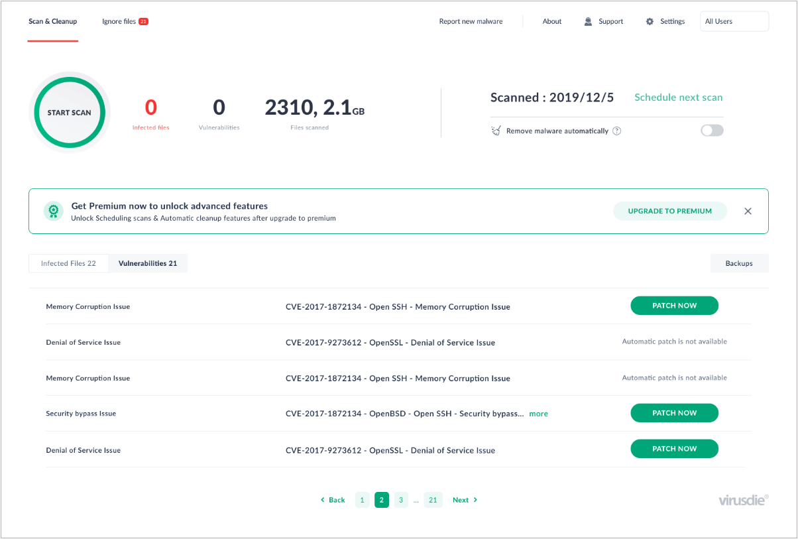Advance with the Next page link
798x539 pixels.
coord(465,500)
